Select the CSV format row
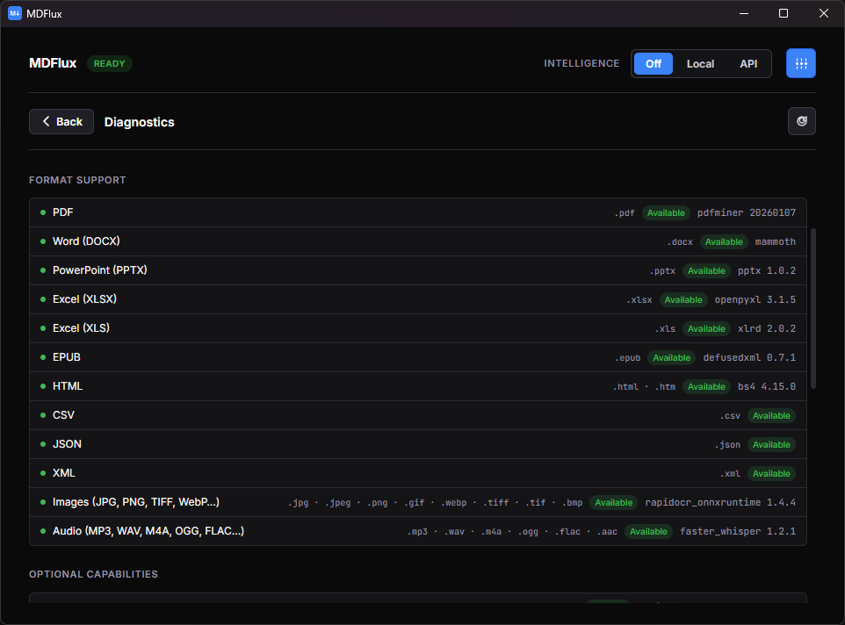The width and height of the screenshot is (845, 625). coord(418,415)
